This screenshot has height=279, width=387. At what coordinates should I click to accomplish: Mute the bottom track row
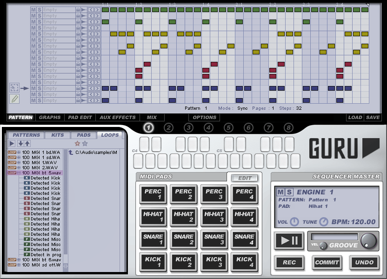pos(33,100)
